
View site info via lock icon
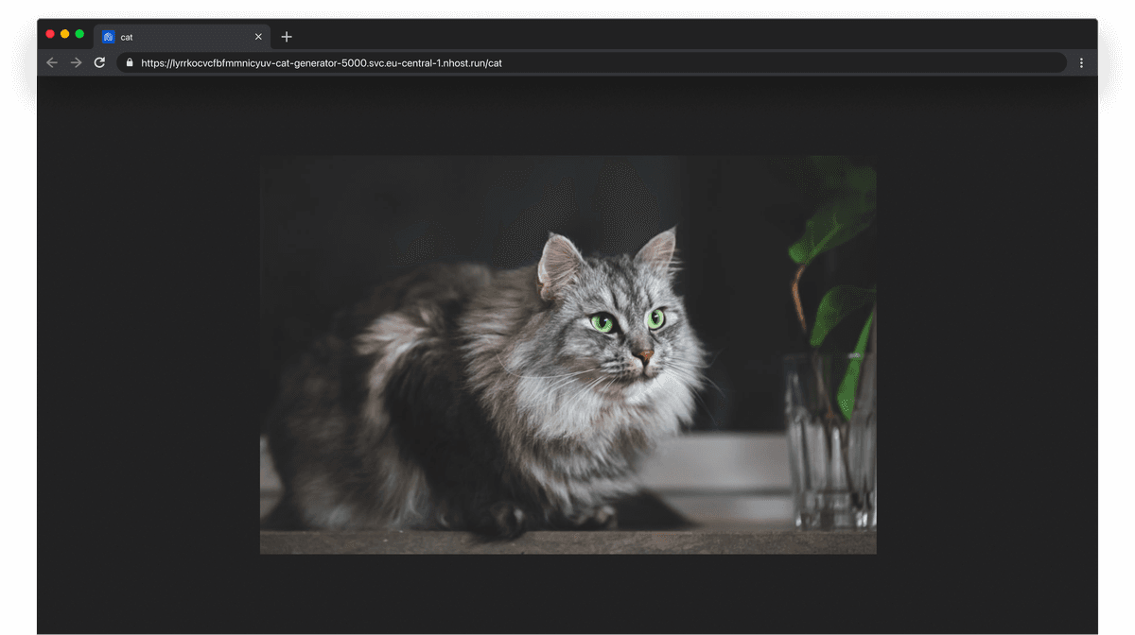130,63
